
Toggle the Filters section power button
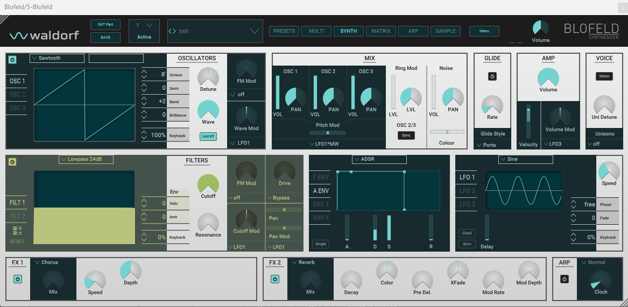click(12, 162)
